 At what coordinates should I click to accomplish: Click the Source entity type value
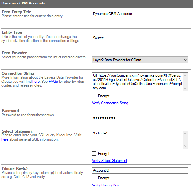tap(98, 38)
